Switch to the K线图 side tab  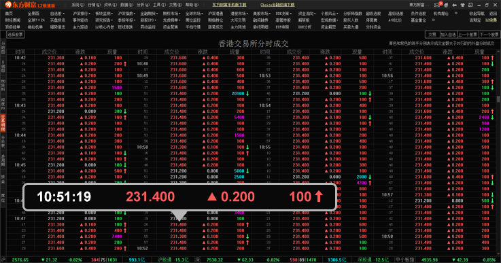click(3, 65)
